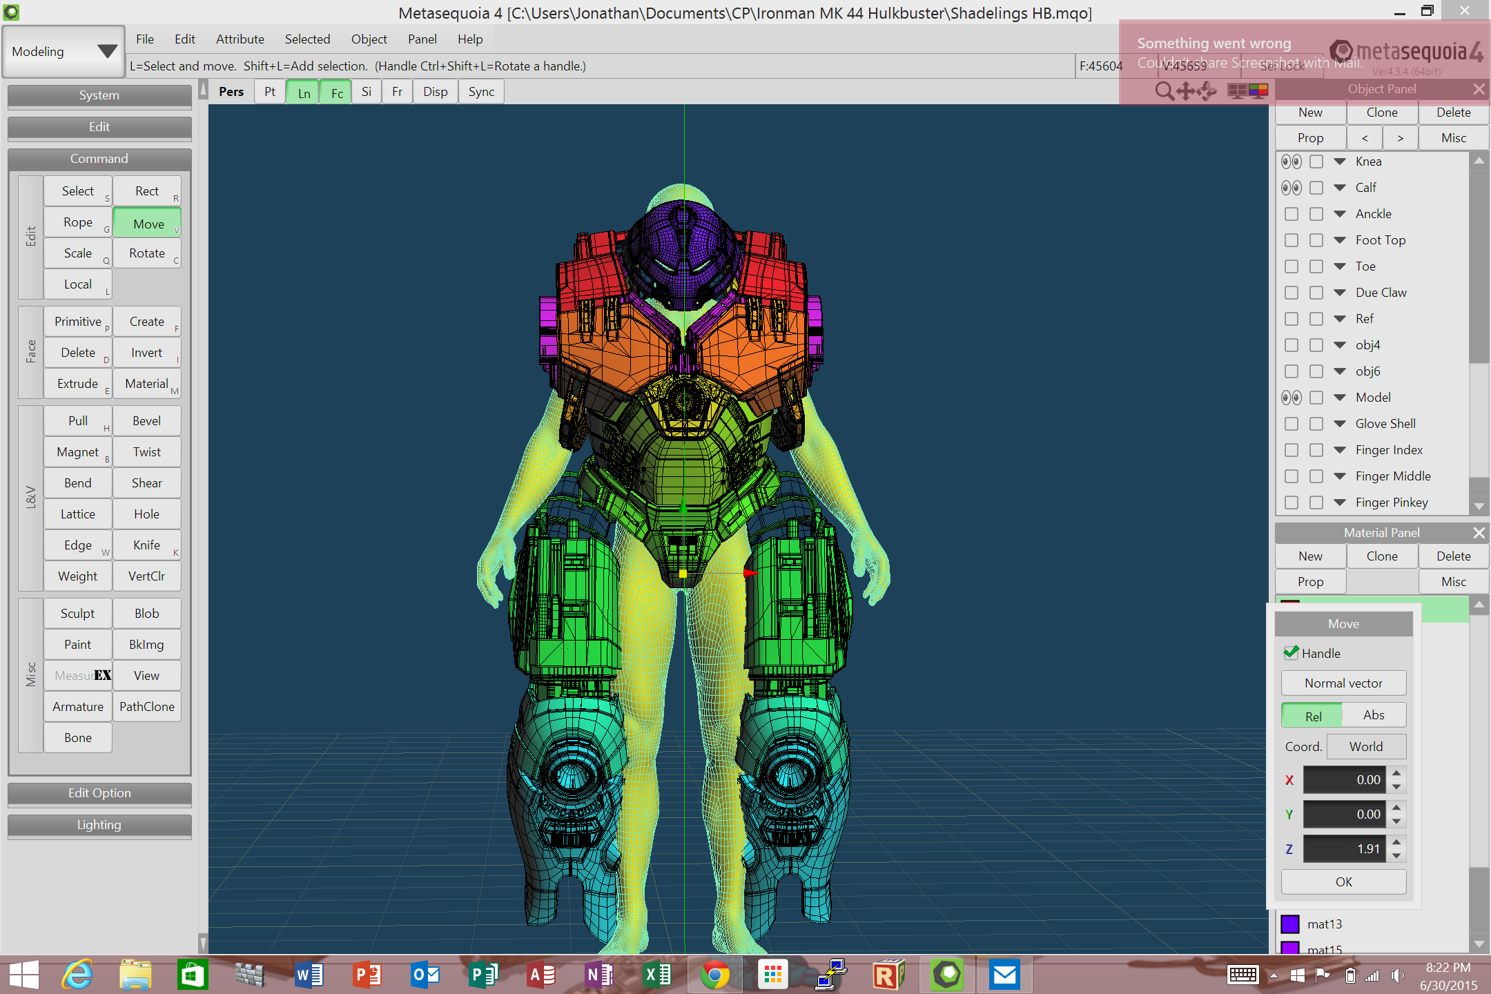The image size is (1491, 994).
Task: Click the Metasequoia logo in title bar
Action: tap(11, 12)
